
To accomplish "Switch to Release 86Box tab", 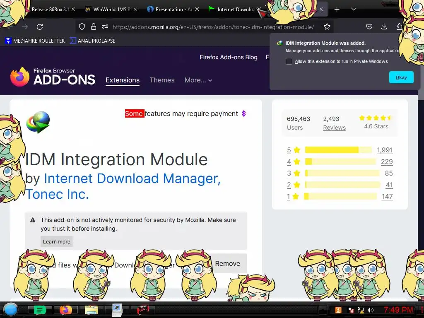I will tap(49, 10).
